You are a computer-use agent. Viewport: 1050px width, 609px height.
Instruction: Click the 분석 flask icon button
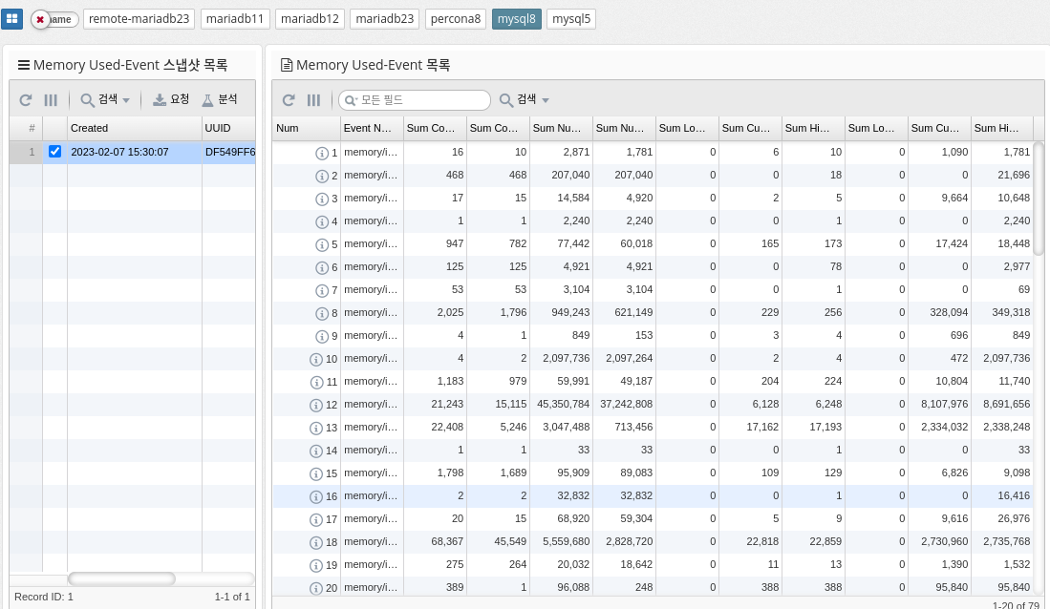click(x=220, y=99)
